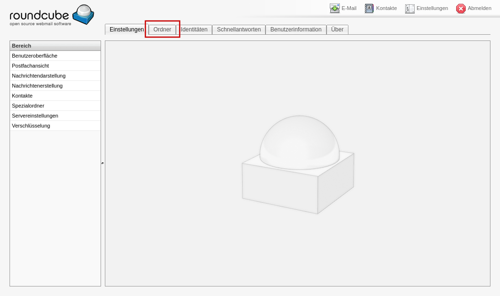This screenshot has width=500, height=296.
Task: Click the Einstellungen settings icon
Action: pos(409,8)
